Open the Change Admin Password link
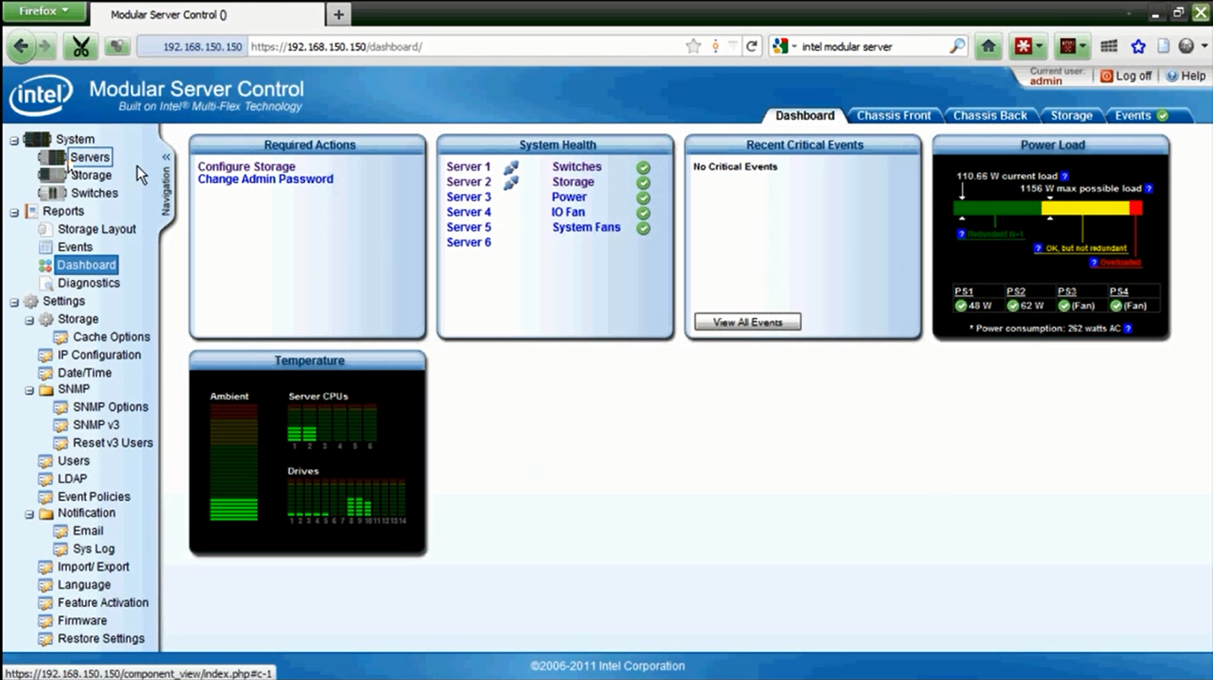The image size is (1213, 680). coord(266,179)
